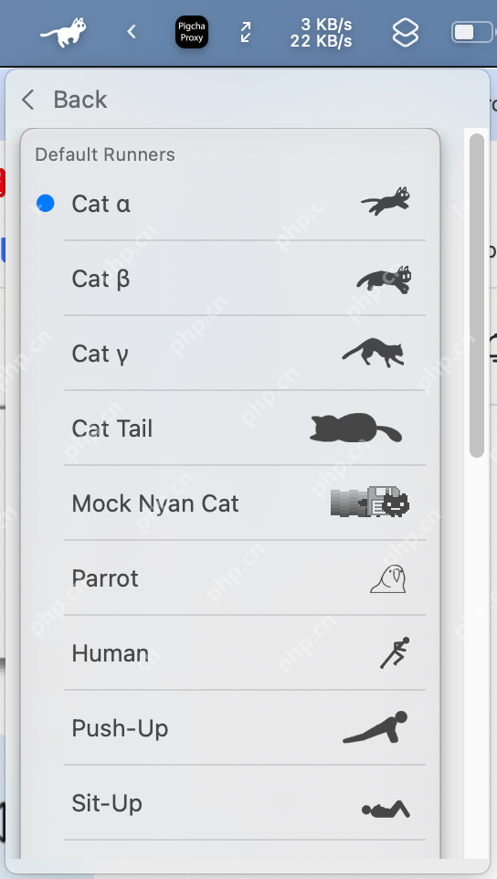This screenshot has height=879, width=497.
Task: Click the Default Runners section header
Action: tap(105, 154)
